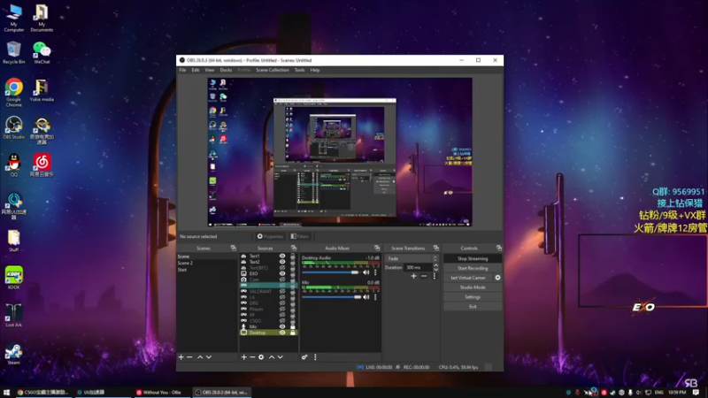This screenshot has height=398, width=708.
Task: Open transition properties three-dot menu
Action: [435, 276]
